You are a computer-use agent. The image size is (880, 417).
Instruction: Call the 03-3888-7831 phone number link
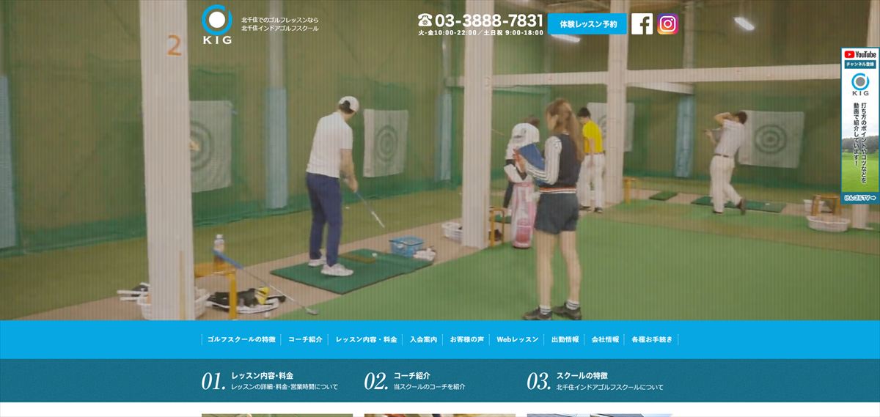(489, 21)
